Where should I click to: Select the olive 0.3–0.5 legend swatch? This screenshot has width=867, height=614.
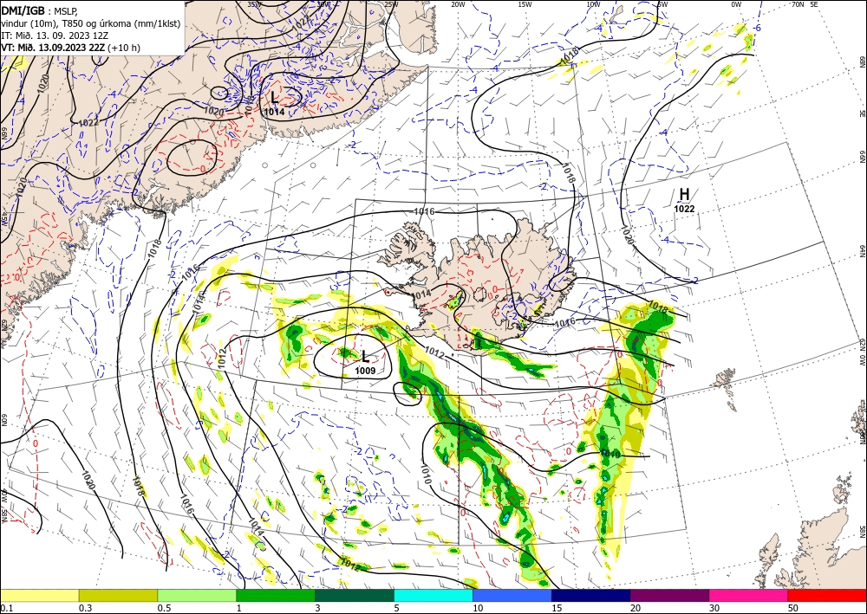[118, 595]
